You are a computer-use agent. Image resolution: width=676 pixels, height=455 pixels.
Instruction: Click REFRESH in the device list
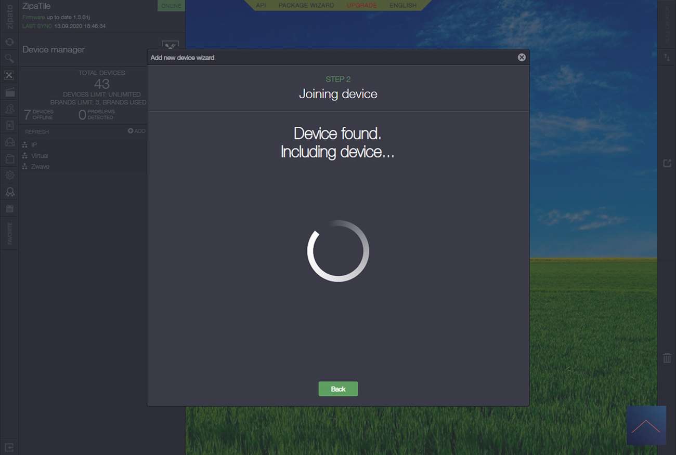click(37, 132)
